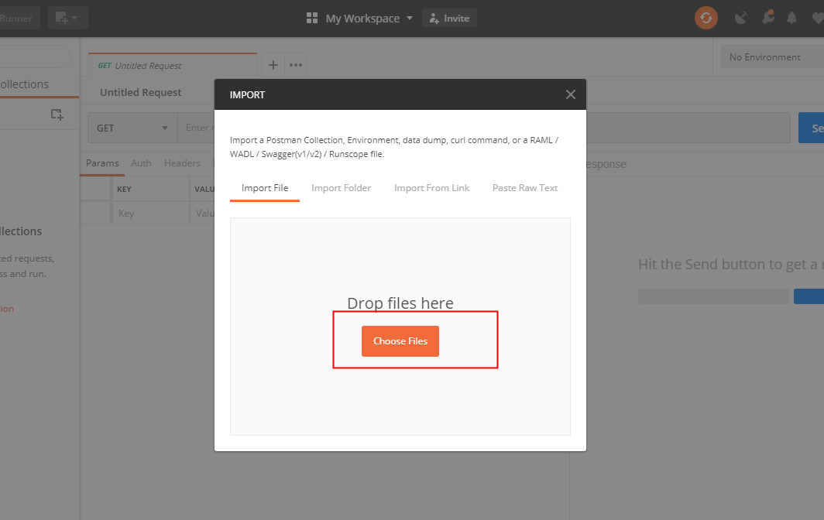Click the new collection icon
The width and height of the screenshot is (824, 520).
coord(57,114)
